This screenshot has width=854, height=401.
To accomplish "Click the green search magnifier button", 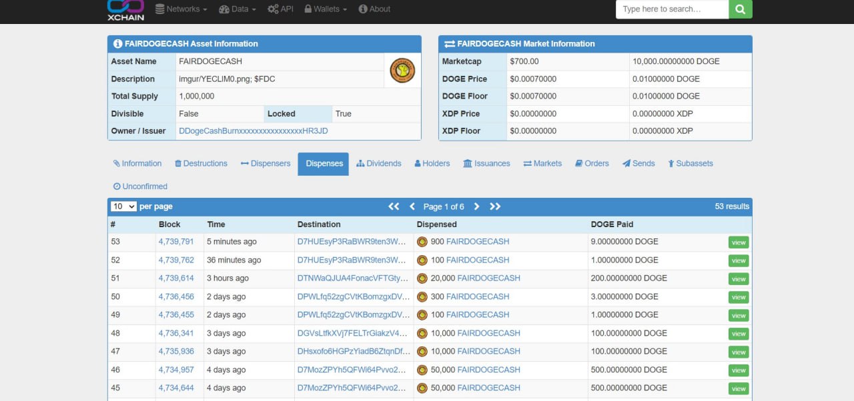I will [x=741, y=9].
